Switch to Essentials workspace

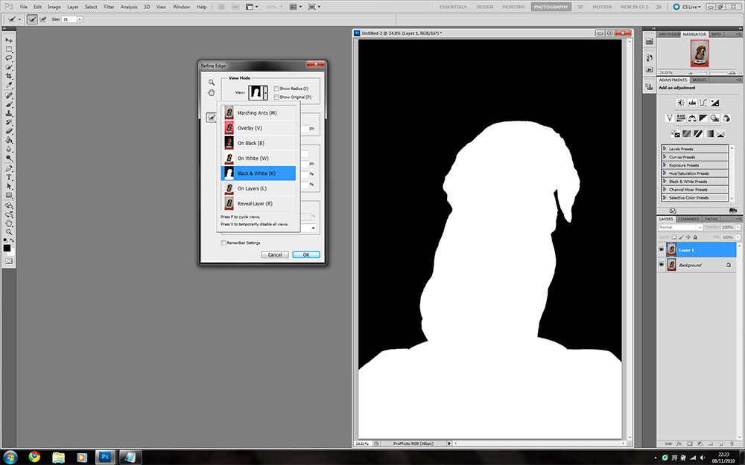click(453, 7)
